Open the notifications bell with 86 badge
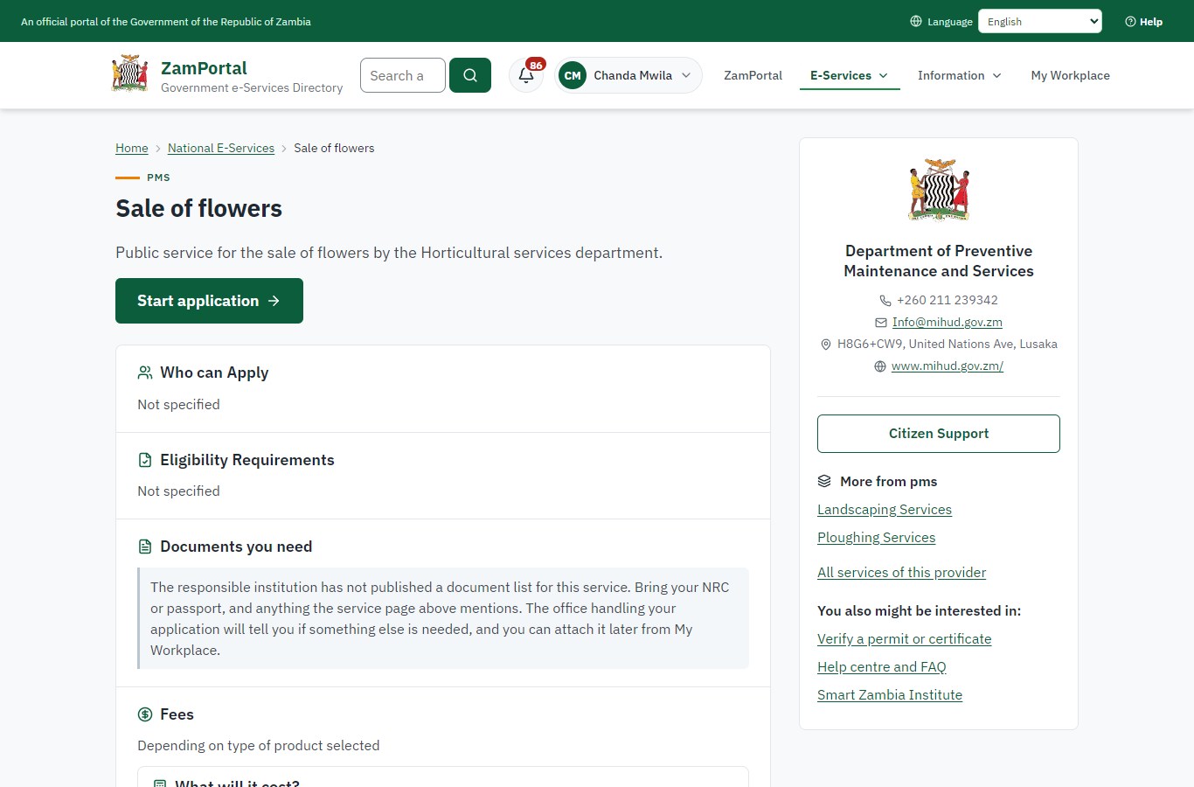Screen dimensions: 1194x787 526,75
